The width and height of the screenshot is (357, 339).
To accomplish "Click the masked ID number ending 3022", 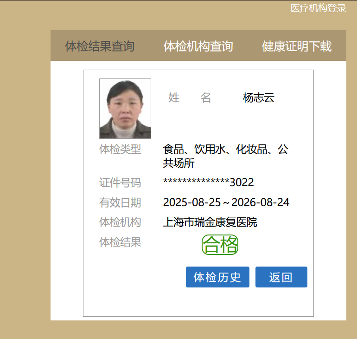I will (x=208, y=183).
